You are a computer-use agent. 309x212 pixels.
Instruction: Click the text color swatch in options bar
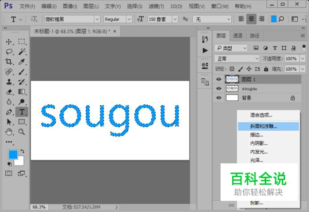[274, 19]
